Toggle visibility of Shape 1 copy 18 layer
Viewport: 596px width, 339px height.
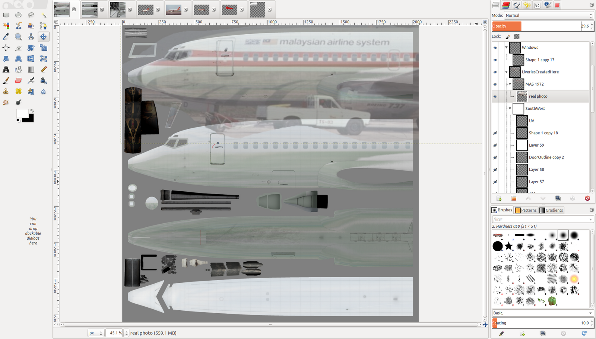(x=495, y=133)
